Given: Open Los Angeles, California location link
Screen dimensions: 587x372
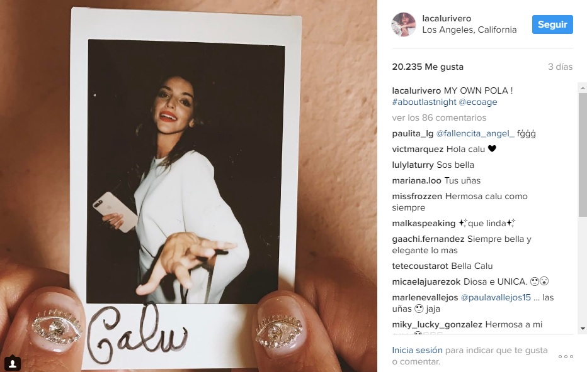Looking at the screenshot, I should tap(469, 30).
